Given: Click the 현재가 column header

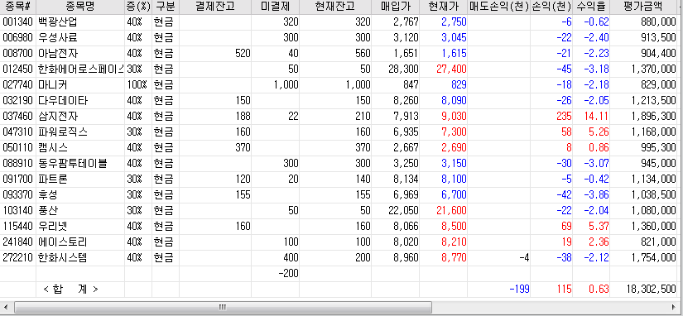Looking at the screenshot, I should pyautogui.click(x=443, y=7).
